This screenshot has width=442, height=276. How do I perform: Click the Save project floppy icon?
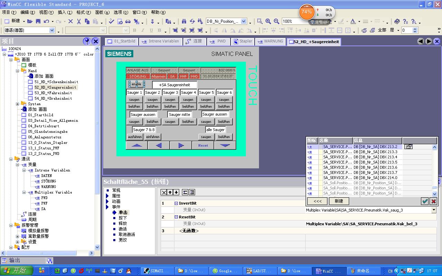pyautogui.click(x=38, y=21)
